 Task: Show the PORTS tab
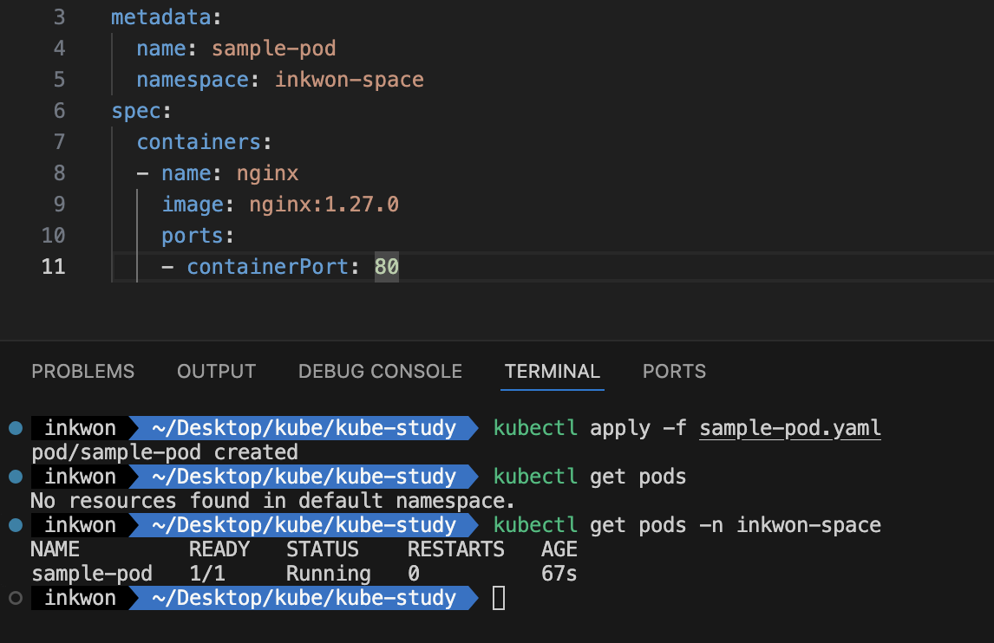tap(674, 372)
